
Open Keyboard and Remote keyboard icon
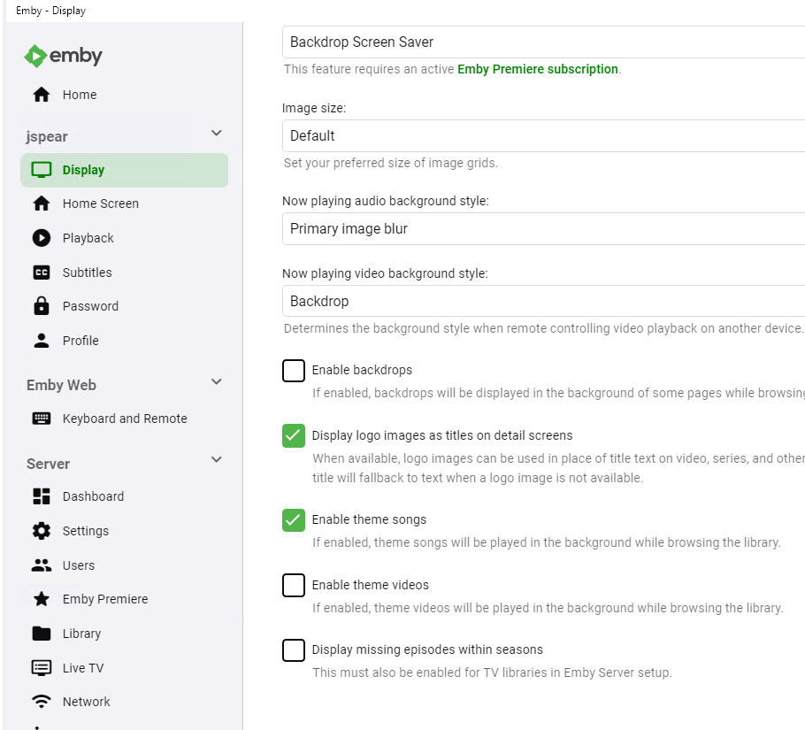click(41, 419)
